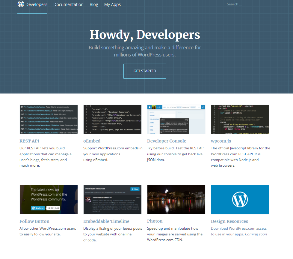Follow the oEmbed heading link
Image resolution: width=293 pixels, height=259 pixels.
(x=92, y=141)
